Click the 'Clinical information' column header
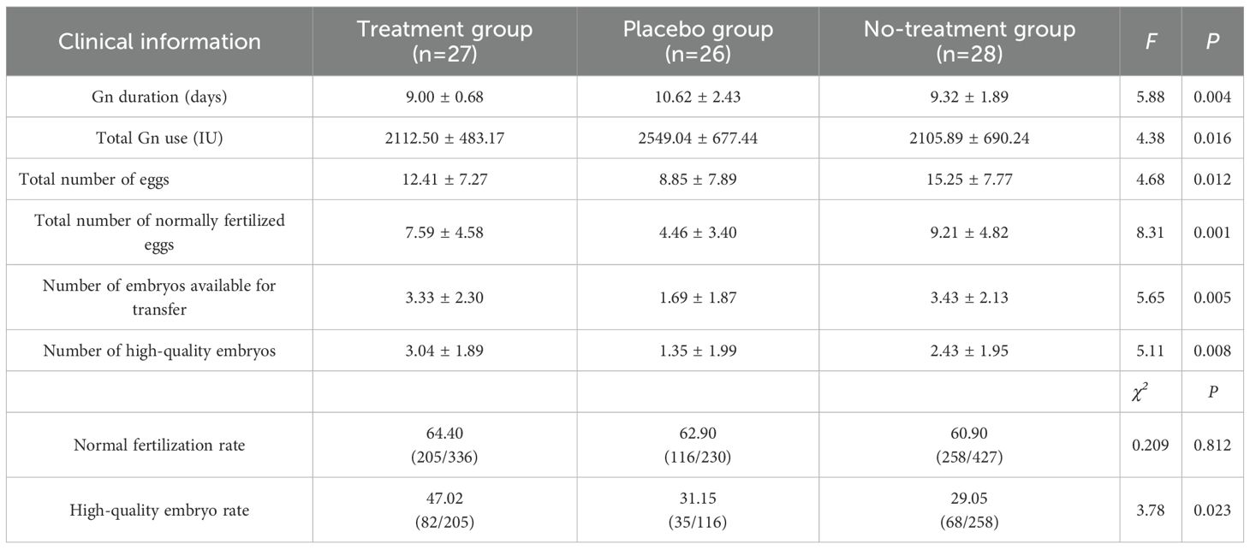The image size is (1250, 549). pyautogui.click(x=159, y=41)
